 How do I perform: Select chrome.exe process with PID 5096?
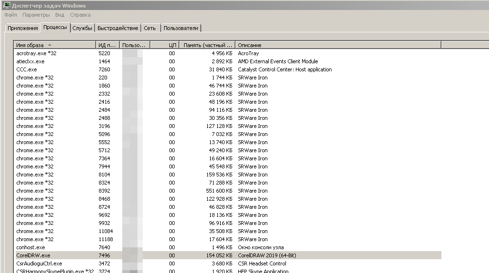point(228,134)
